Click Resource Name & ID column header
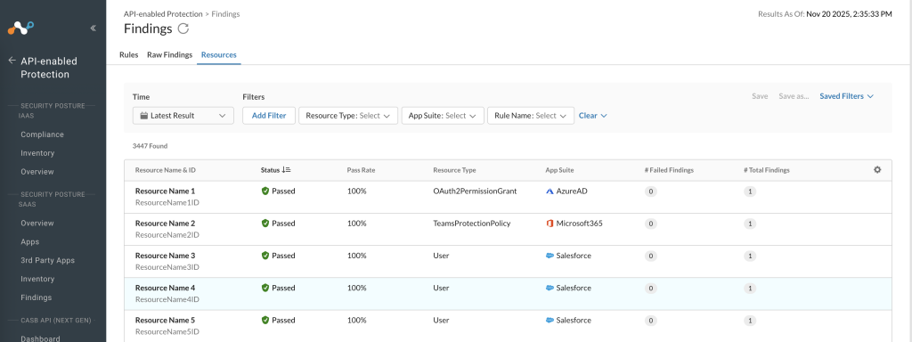The height and width of the screenshot is (342, 912). [165, 170]
